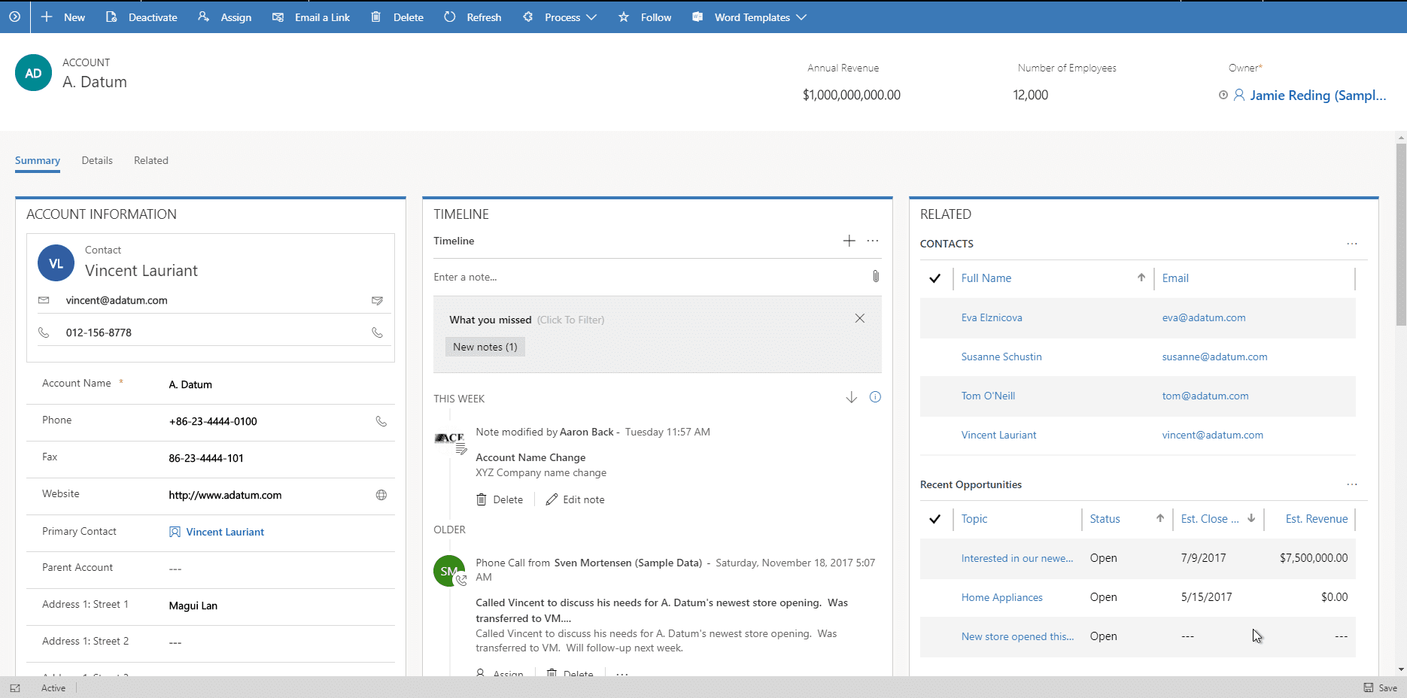
Task: Click the New record plus icon
Action: [47, 17]
